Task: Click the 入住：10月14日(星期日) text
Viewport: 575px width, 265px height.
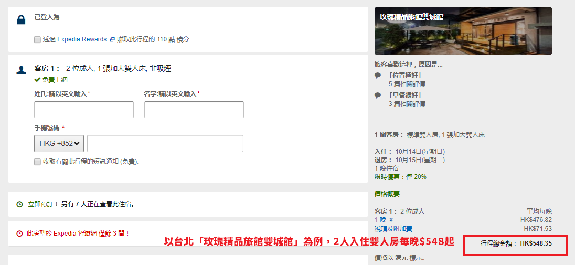Action: tap(410, 151)
